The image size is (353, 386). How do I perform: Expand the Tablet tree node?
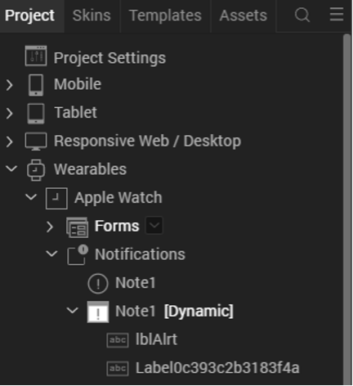[x=10, y=114]
